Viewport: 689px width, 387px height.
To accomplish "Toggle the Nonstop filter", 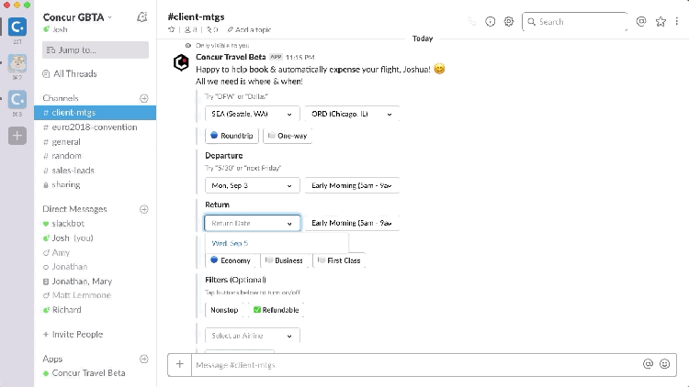I will pos(224,310).
